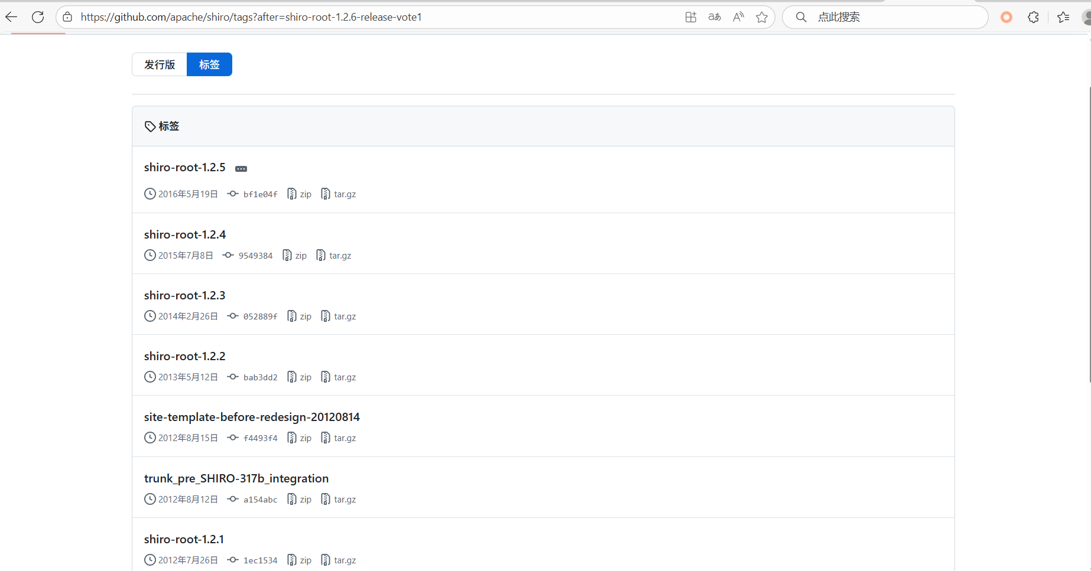Viewport: 1091px width, 571px height.
Task: Open read aloud icon in address bar
Action: 738,17
